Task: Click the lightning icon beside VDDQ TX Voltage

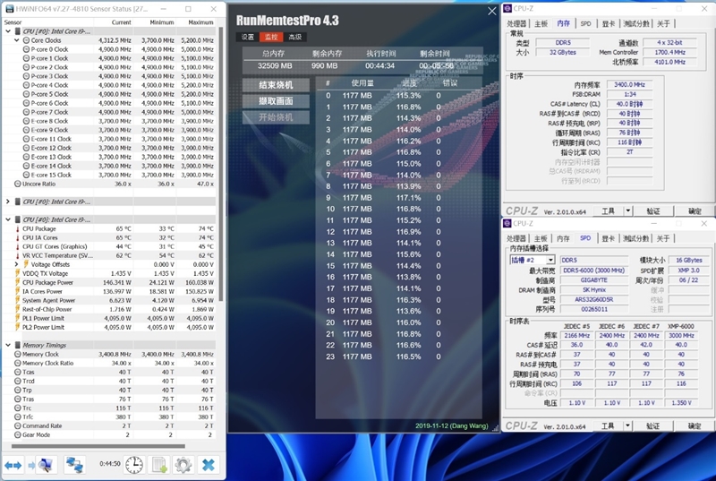Action: (x=18, y=273)
